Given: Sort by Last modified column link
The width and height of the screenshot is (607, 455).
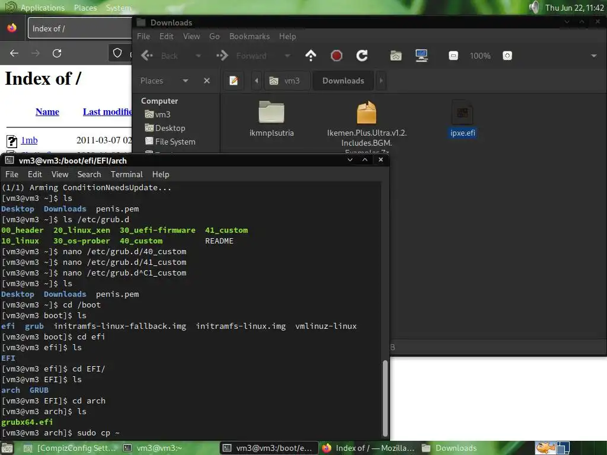Looking at the screenshot, I should tap(107, 112).
